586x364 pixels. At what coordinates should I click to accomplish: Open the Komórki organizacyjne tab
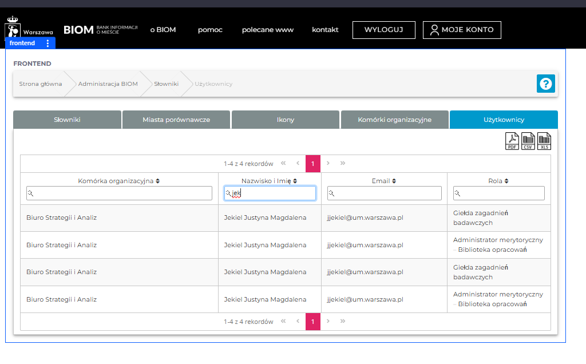(x=394, y=120)
